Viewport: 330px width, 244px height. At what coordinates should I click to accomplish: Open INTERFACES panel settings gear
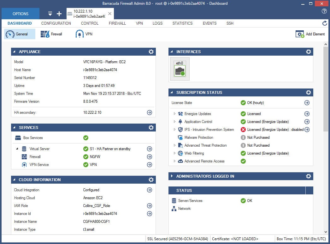pyautogui.click(x=309, y=52)
